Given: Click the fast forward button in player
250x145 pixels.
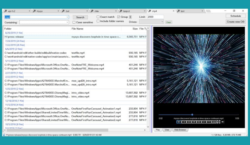Looking at the screenshot, I should point(199,122).
